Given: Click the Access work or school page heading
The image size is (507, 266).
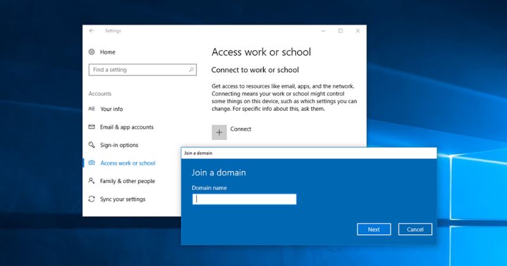Looking at the screenshot, I should (261, 52).
